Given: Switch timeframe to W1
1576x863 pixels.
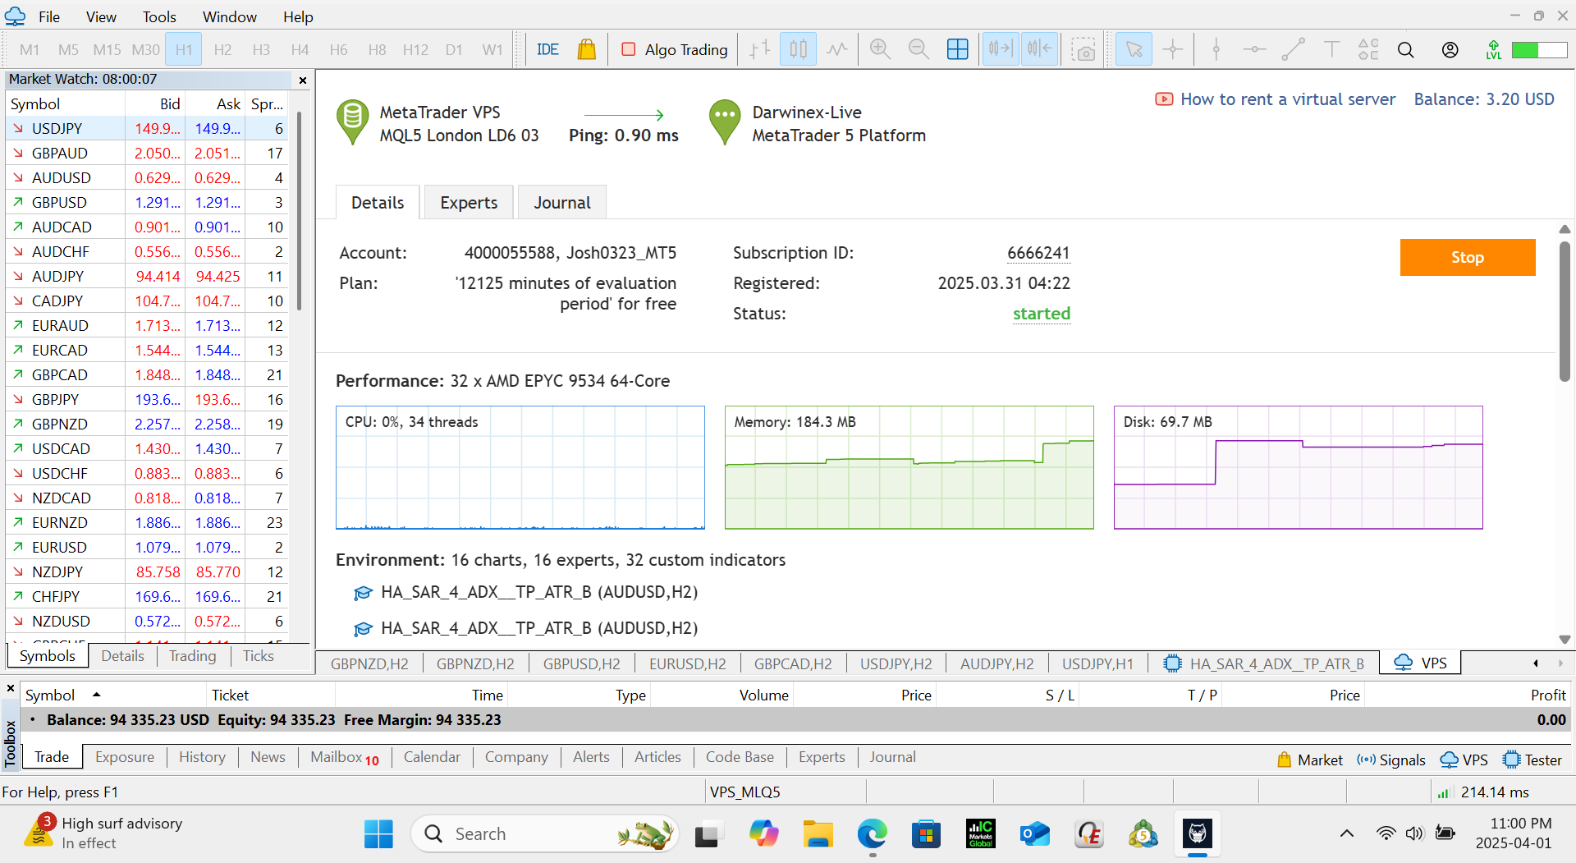Looking at the screenshot, I should 492,49.
